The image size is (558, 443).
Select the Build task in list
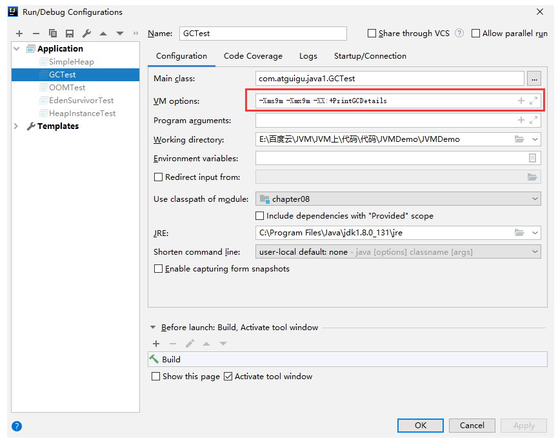coord(348,359)
